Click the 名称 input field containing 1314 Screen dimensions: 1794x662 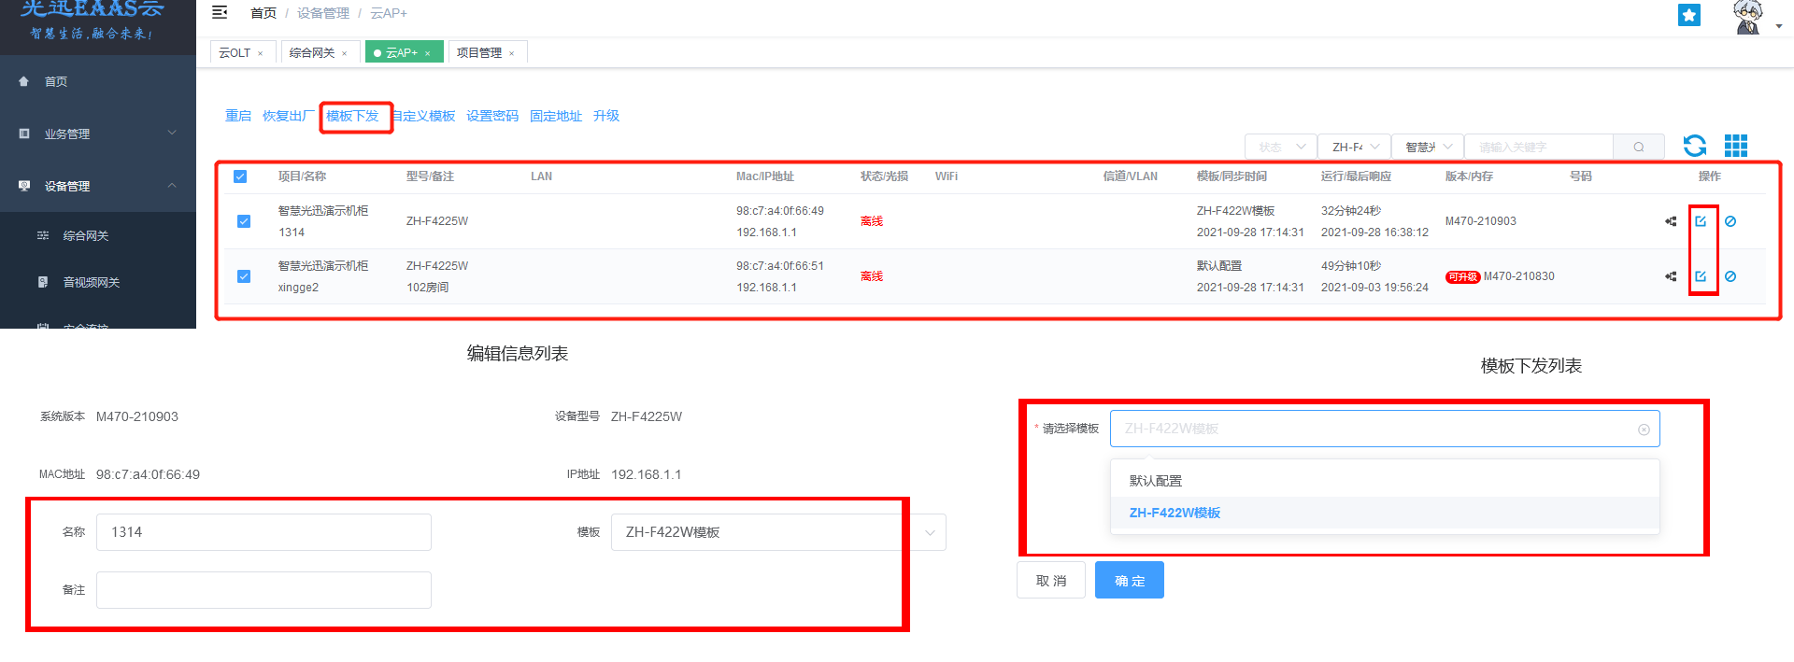pyautogui.click(x=263, y=532)
